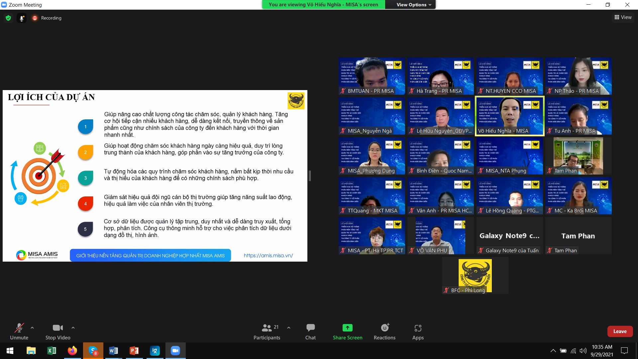Open the Participants list
Image resolution: width=638 pixels, height=359 pixels.
pos(266,331)
